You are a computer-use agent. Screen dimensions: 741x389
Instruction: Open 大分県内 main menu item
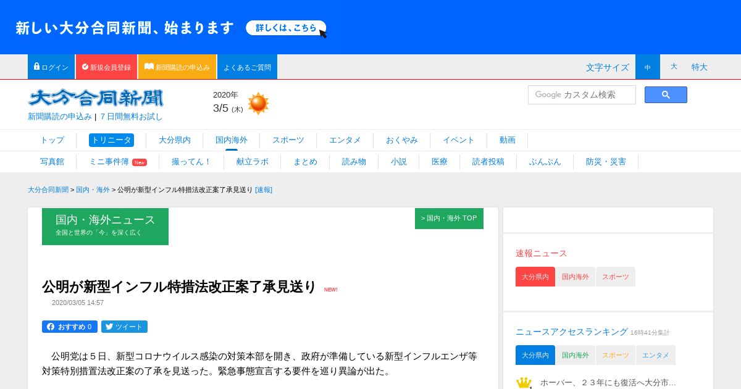(175, 140)
